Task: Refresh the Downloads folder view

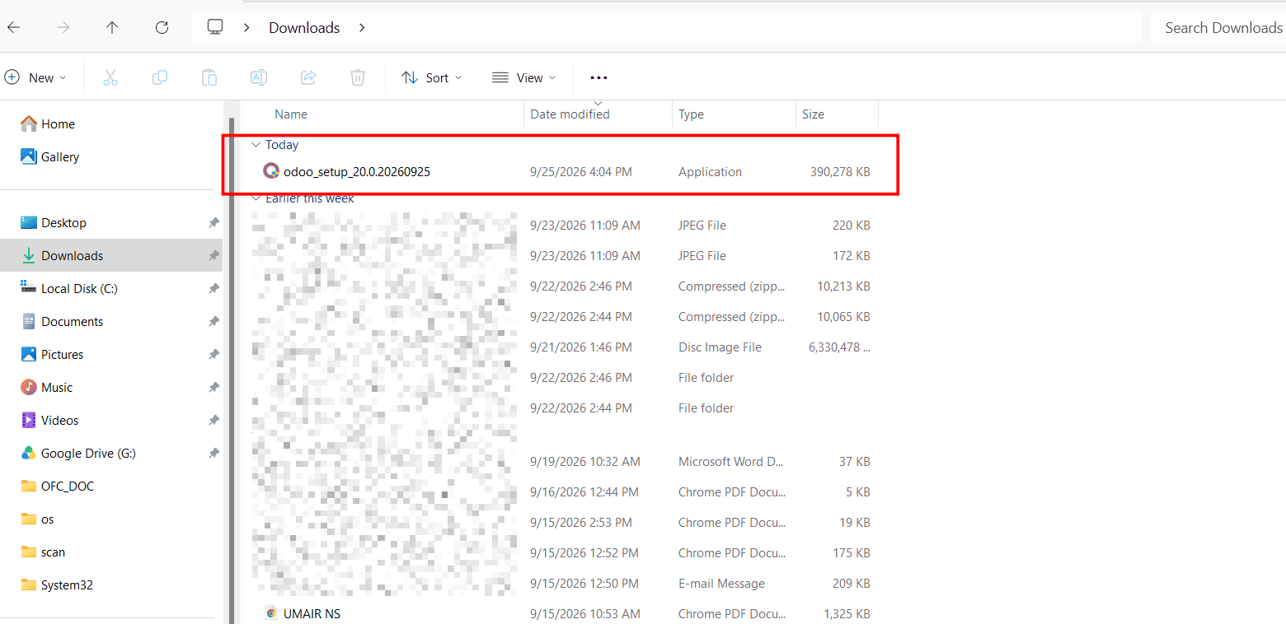Action: click(x=162, y=27)
